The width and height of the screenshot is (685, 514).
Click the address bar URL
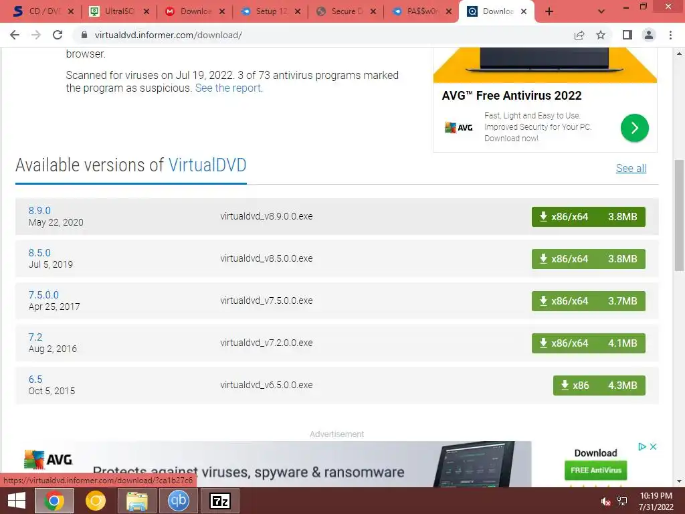pyautogui.click(x=168, y=35)
